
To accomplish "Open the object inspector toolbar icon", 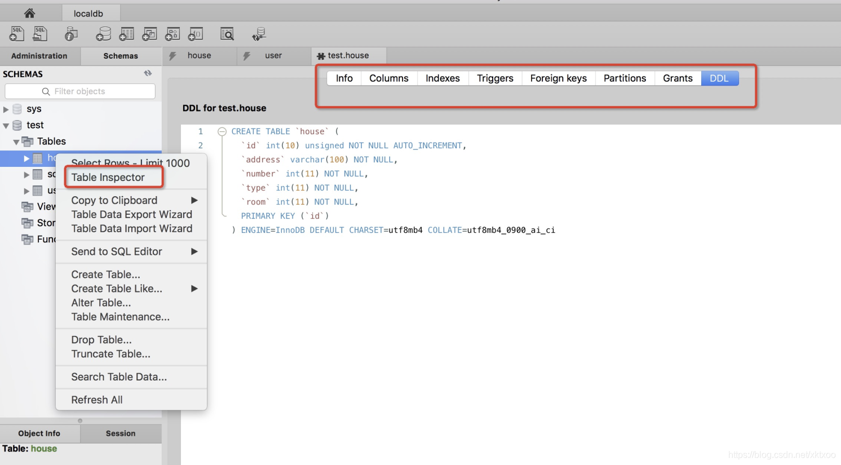I will (x=71, y=34).
